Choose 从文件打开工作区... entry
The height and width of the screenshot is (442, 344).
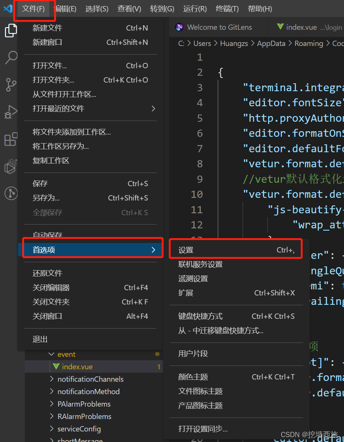point(90,94)
